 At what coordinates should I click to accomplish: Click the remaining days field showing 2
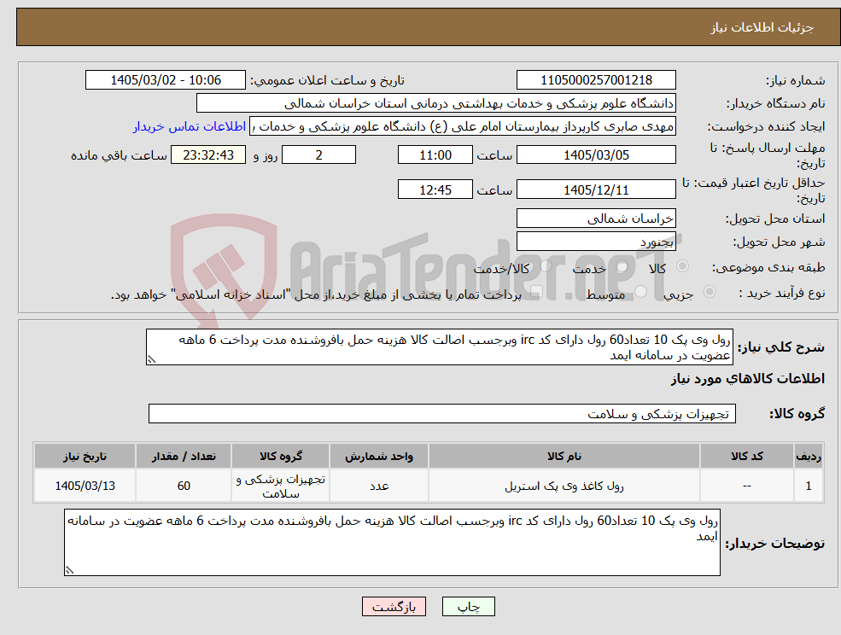click(318, 155)
